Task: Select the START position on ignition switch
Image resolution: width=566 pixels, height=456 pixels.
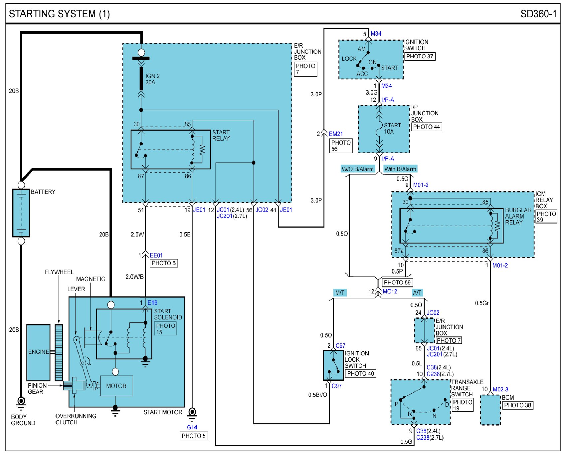Action: pos(389,68)
